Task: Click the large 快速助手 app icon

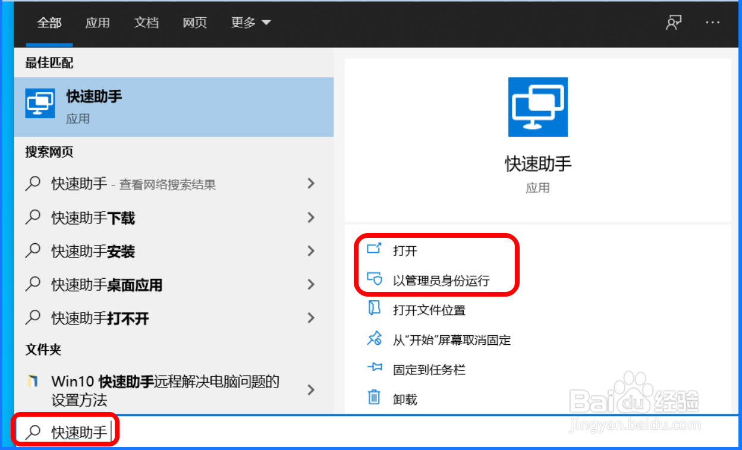Action: coord(537,107)
